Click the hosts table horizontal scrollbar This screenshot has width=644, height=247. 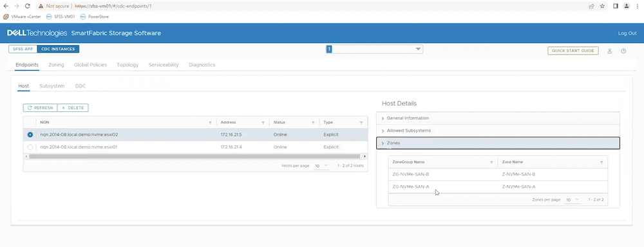click(x=195, y=156)
